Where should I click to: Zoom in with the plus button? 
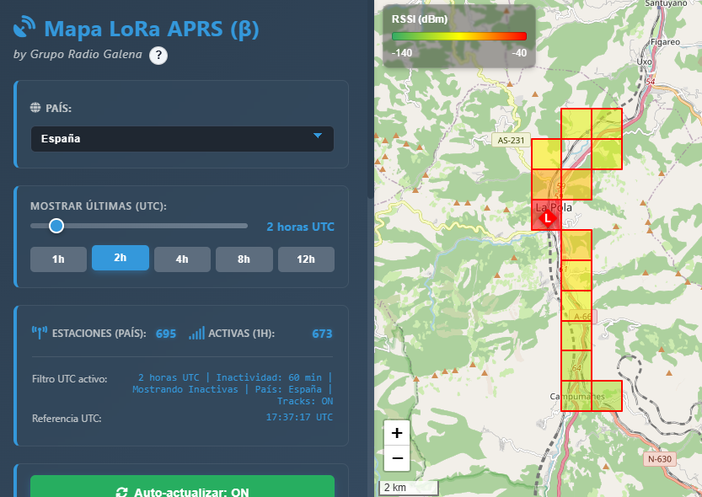point(397,433)
